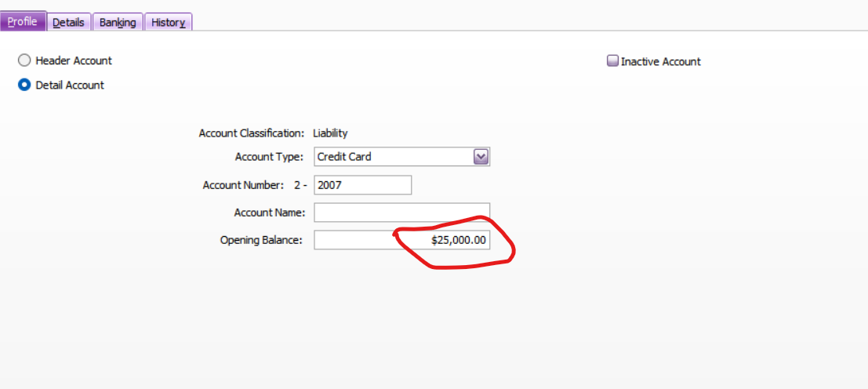
Task: Click the Credit Card account type box
Action: coord(402,157)
